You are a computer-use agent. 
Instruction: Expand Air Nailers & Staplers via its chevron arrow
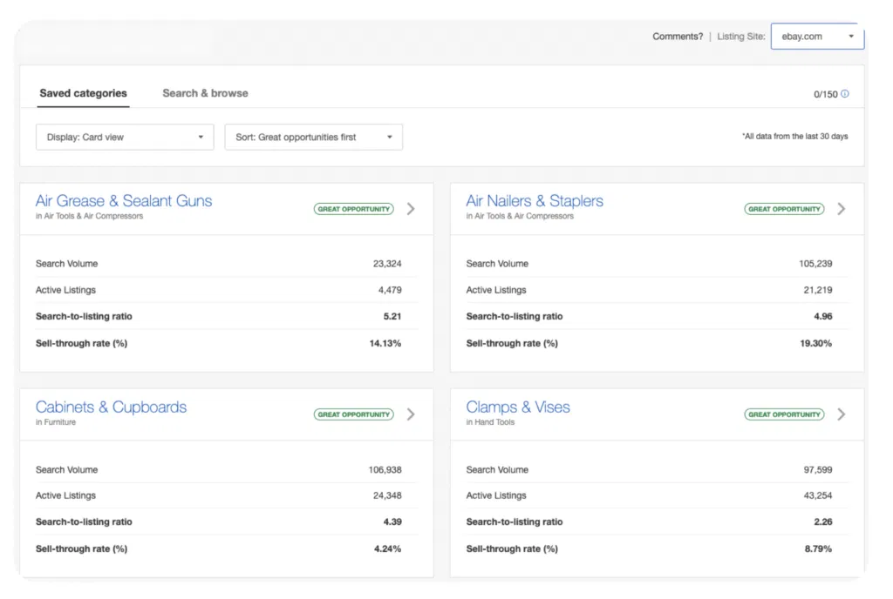click(842, 209)
